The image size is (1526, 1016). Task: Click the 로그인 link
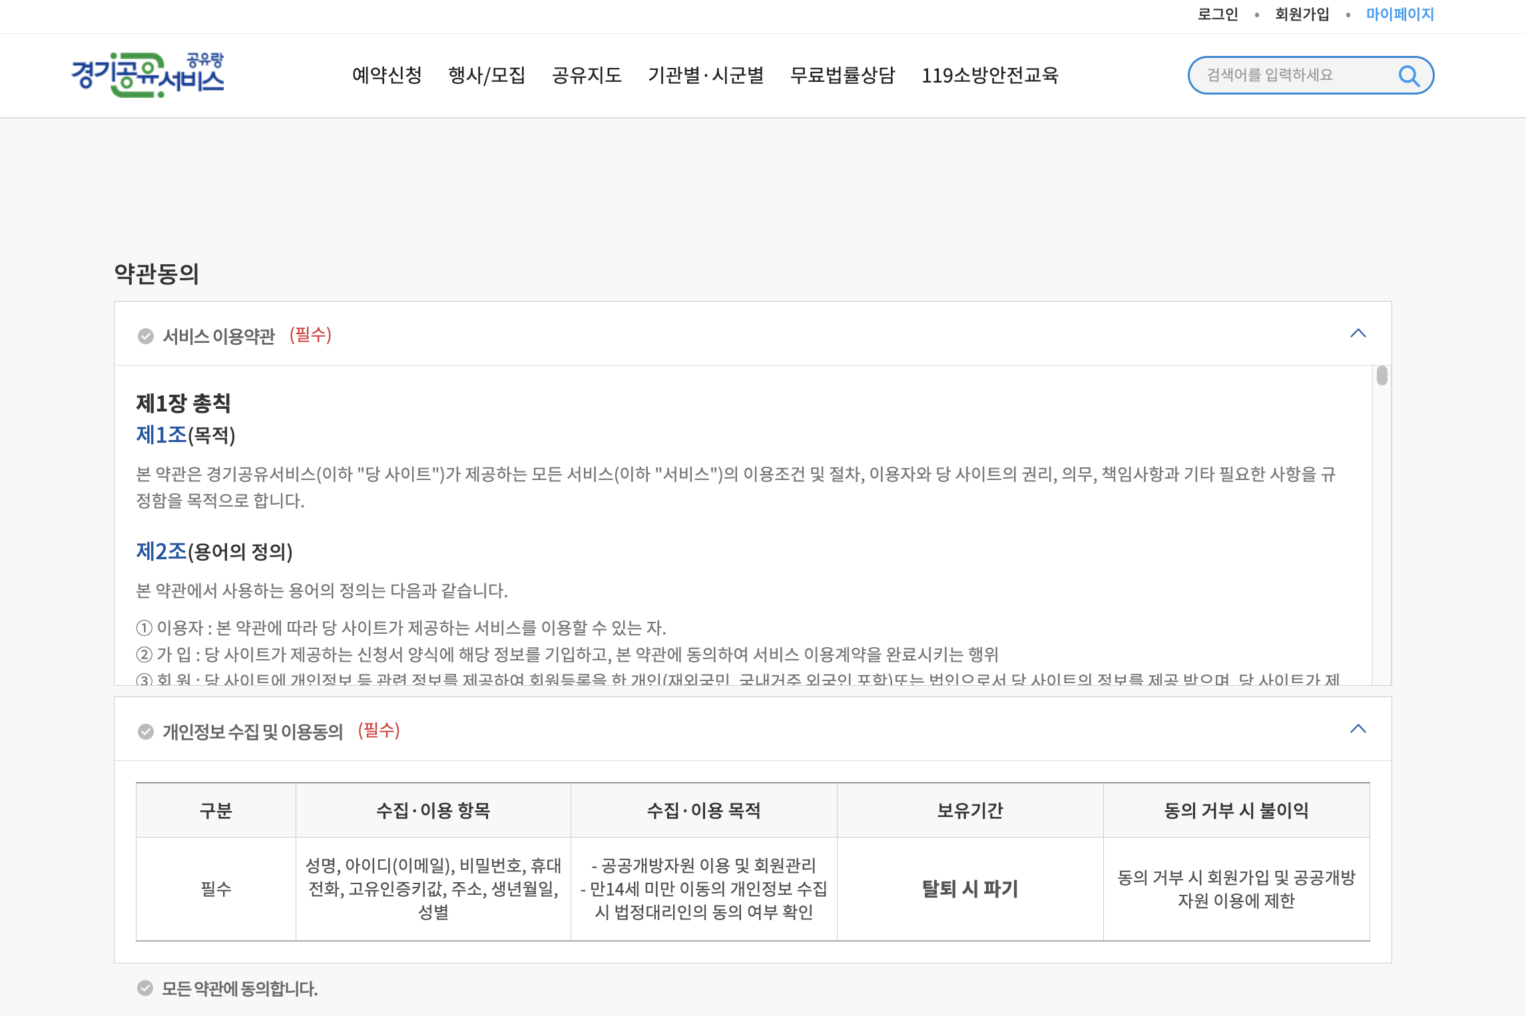pos(1217,14)
